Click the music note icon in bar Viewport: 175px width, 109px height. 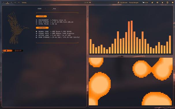pos(118,3)
